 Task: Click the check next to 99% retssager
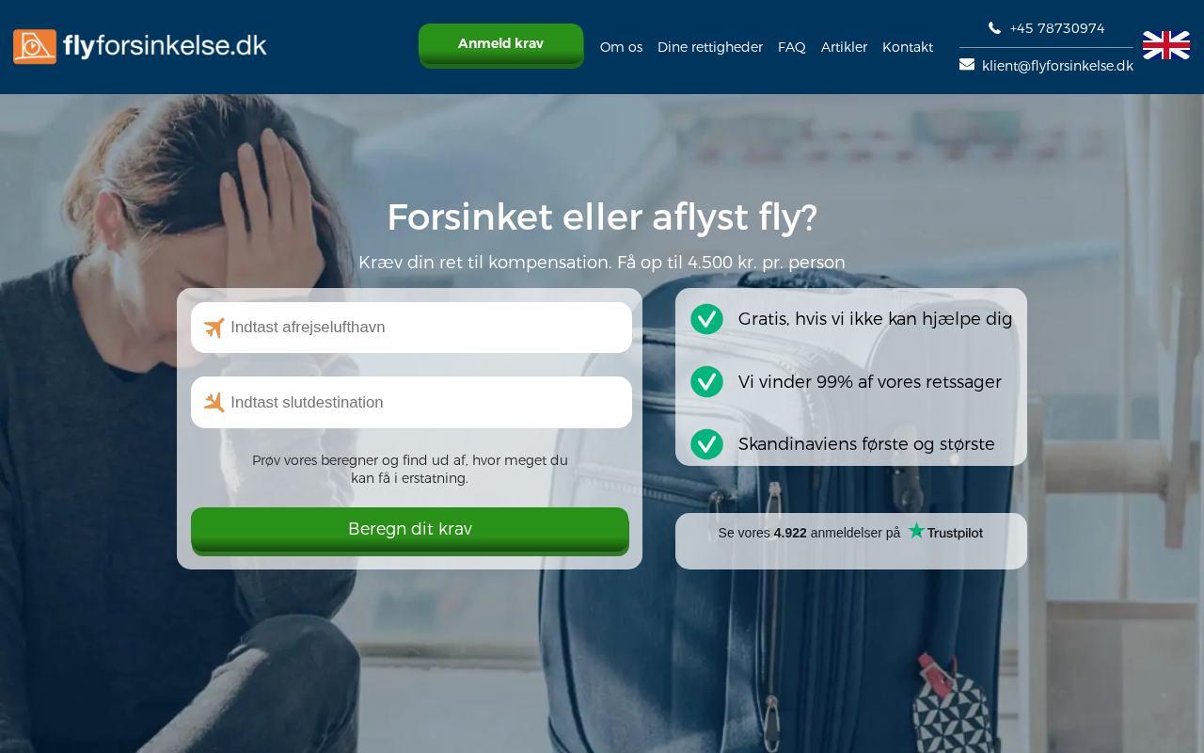(706, 381)
